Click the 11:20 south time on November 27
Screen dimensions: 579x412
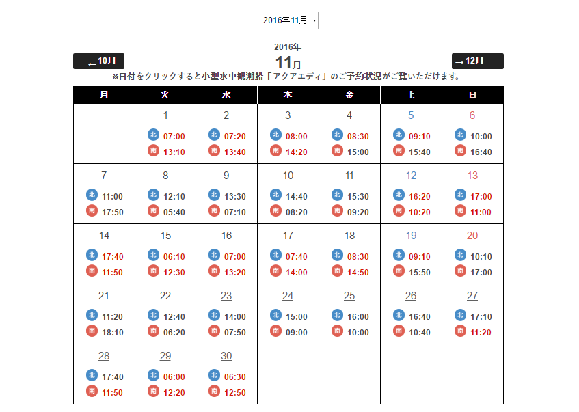coord(481,333)
